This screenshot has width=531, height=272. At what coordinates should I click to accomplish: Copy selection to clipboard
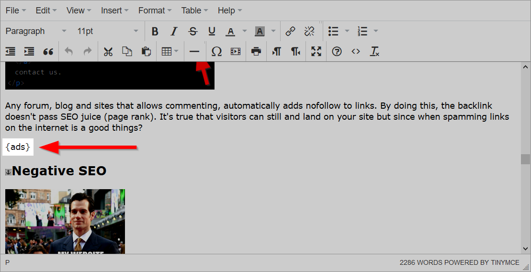(127, 52)
